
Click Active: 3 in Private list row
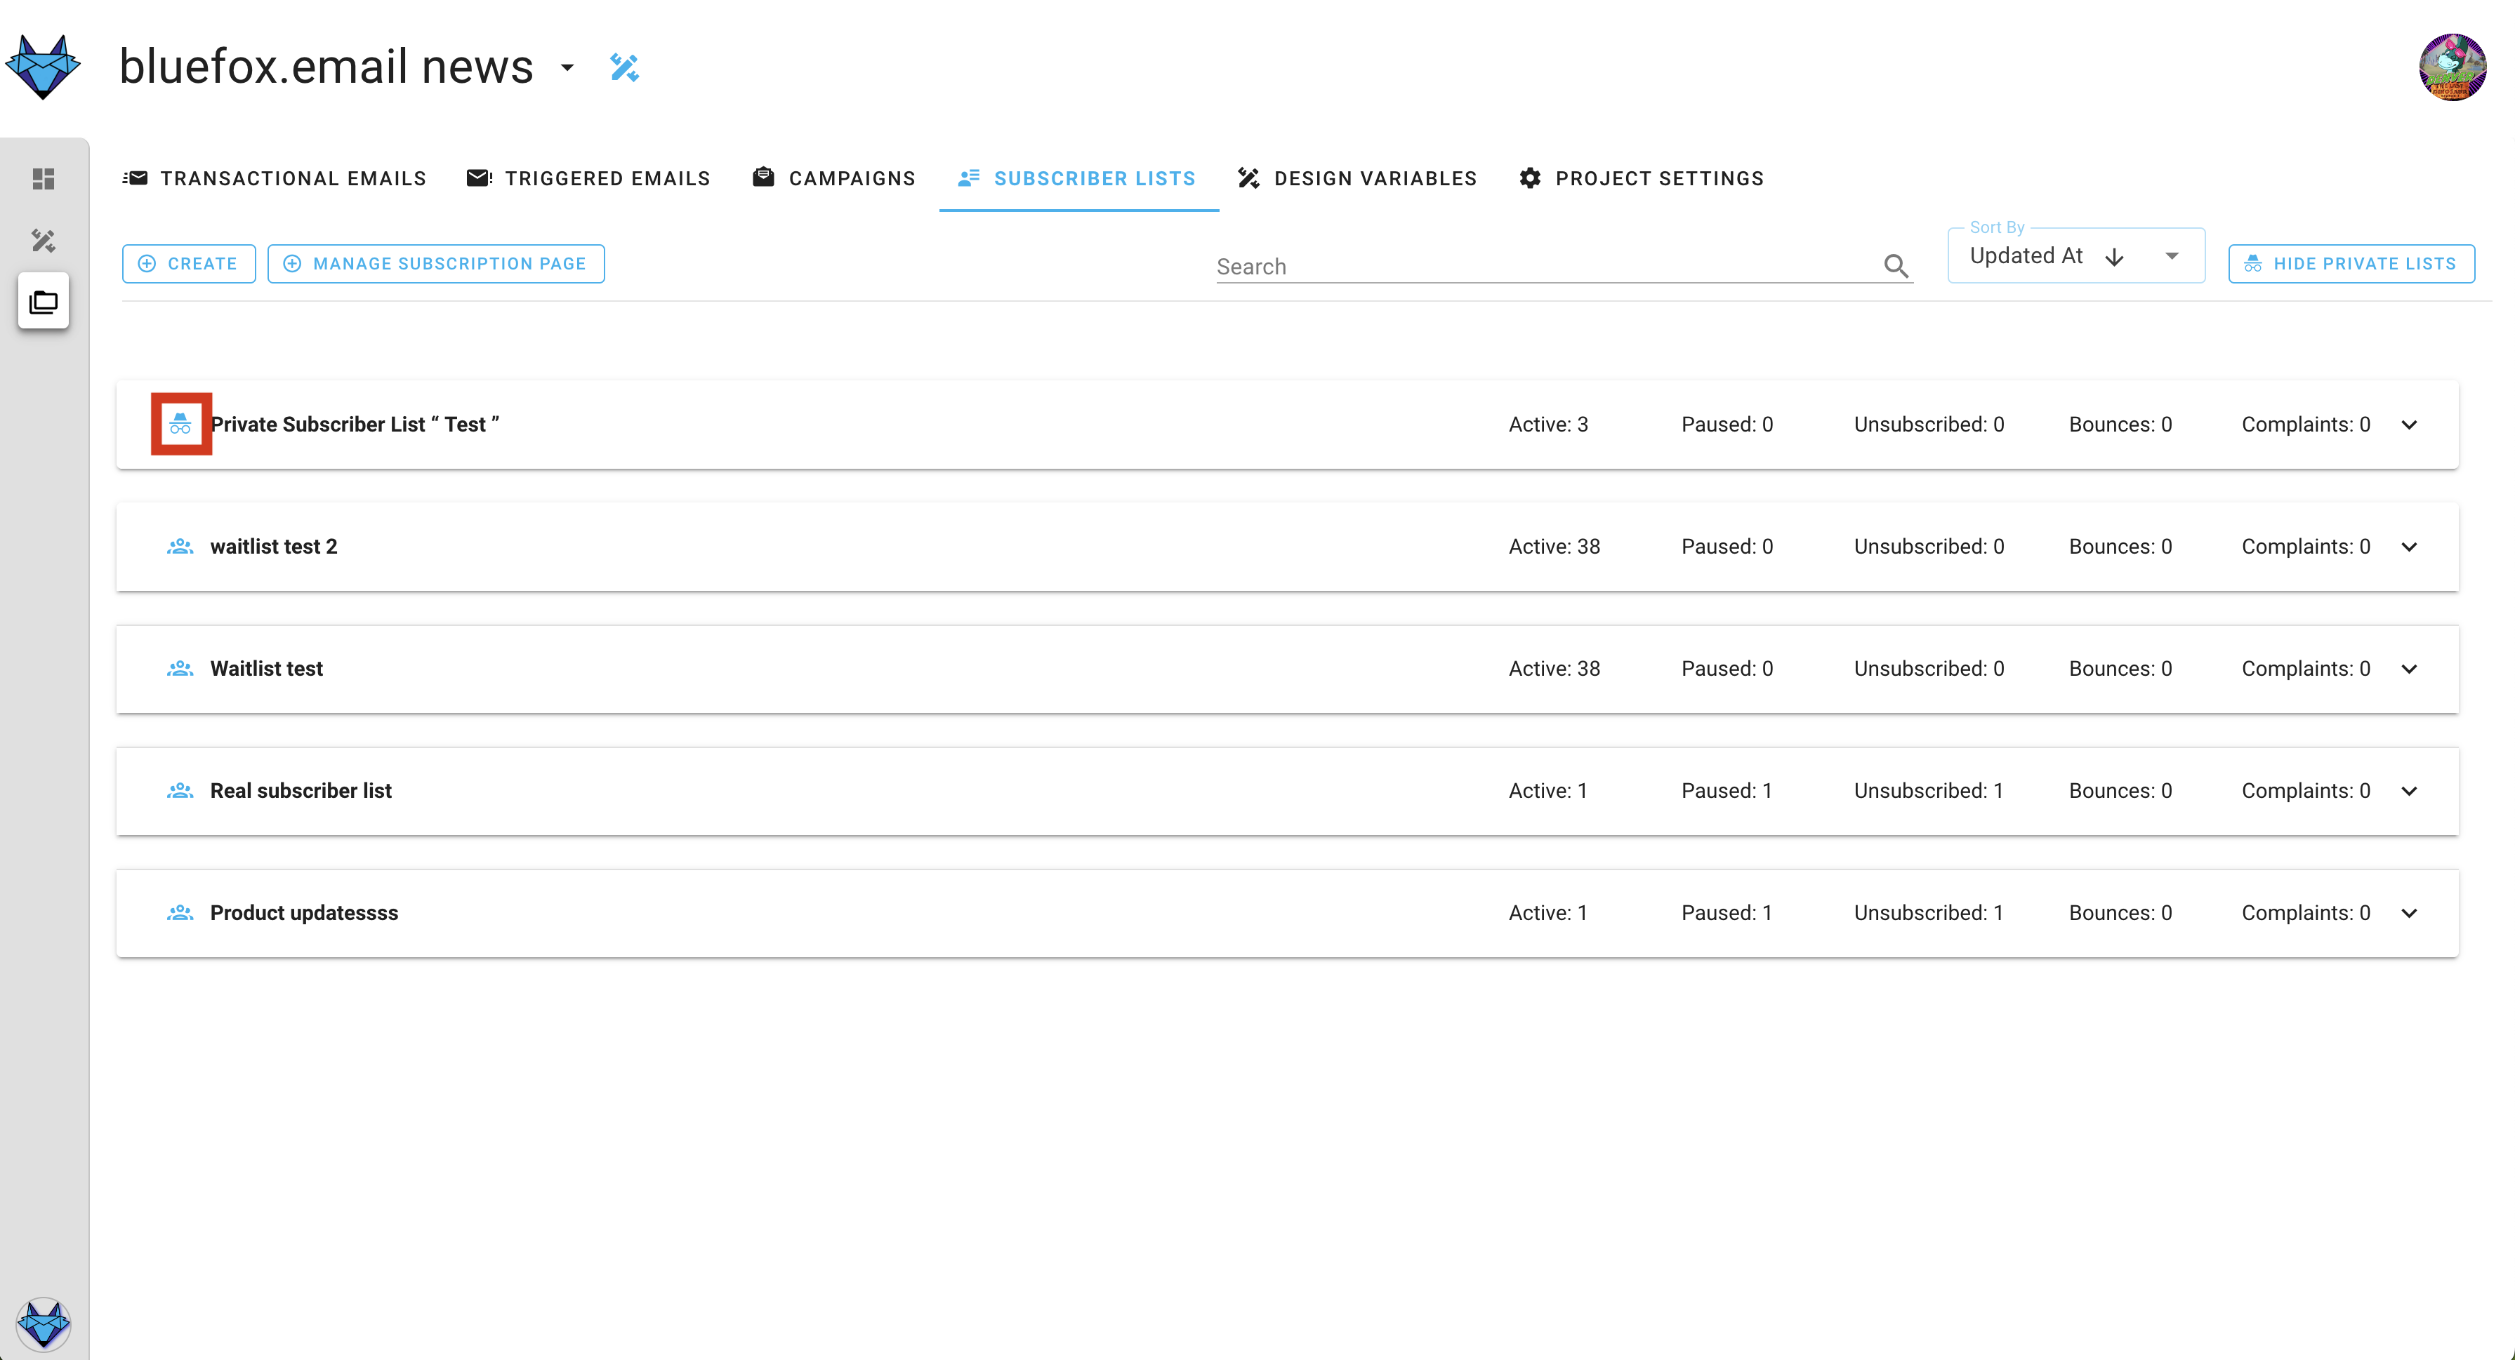[x=1548, y=425]
